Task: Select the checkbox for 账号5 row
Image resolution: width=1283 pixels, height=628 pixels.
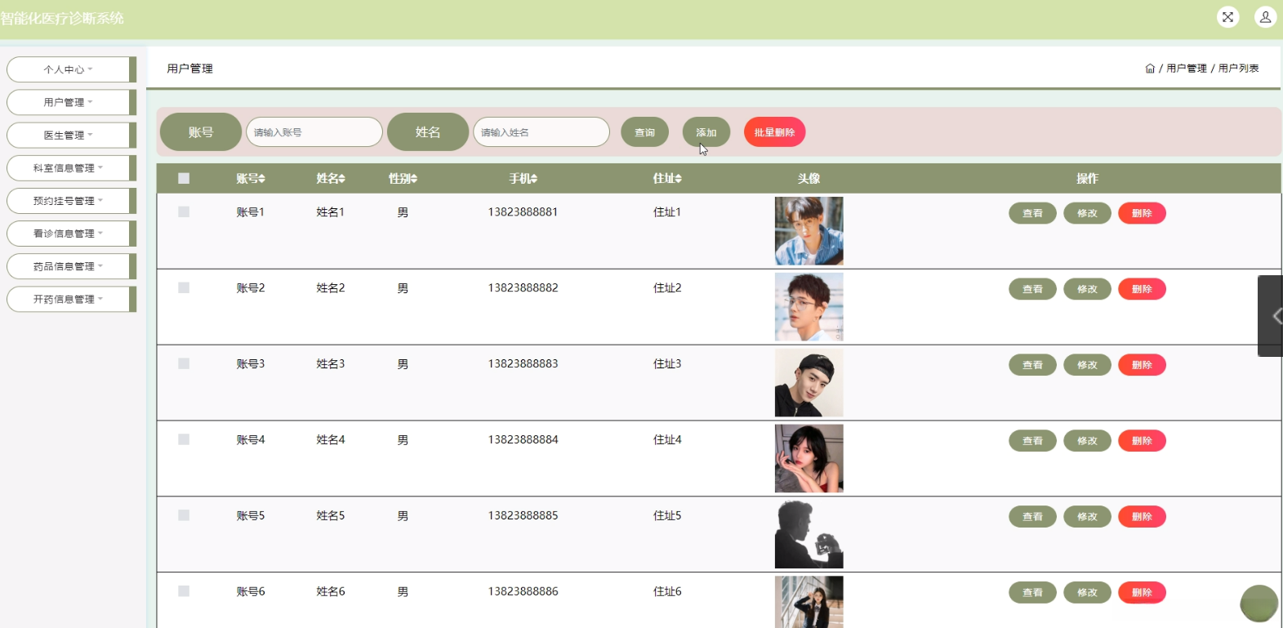Action: 184,515
